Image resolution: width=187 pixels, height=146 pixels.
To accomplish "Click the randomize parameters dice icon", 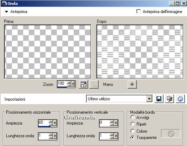I will (x=169, y=99).
